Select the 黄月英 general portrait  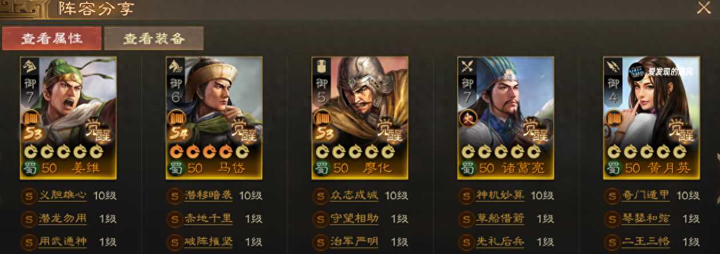pyautogui.click(x=651, y=118)
